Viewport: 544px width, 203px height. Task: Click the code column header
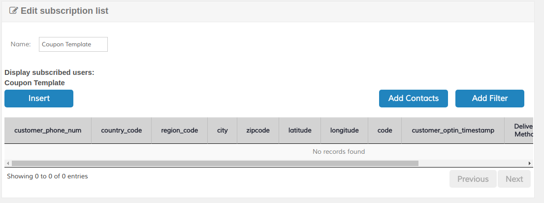pyautogui.click(x=384, y=131)
